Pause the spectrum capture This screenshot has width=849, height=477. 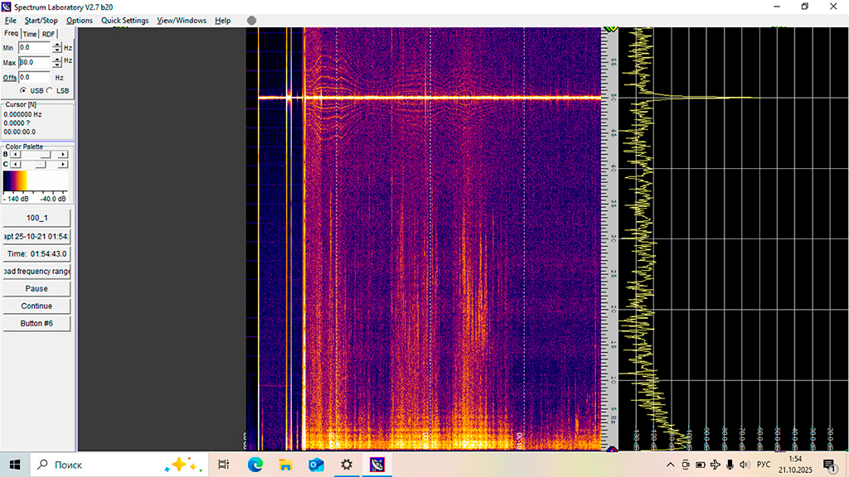point(36,288)
